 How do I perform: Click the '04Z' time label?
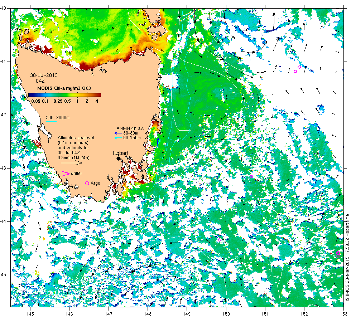click(40, 81)
